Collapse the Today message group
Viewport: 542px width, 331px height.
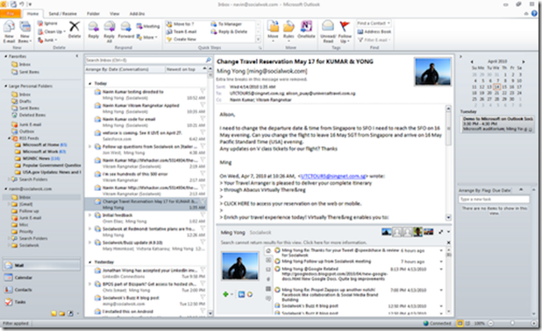point(89,83)
